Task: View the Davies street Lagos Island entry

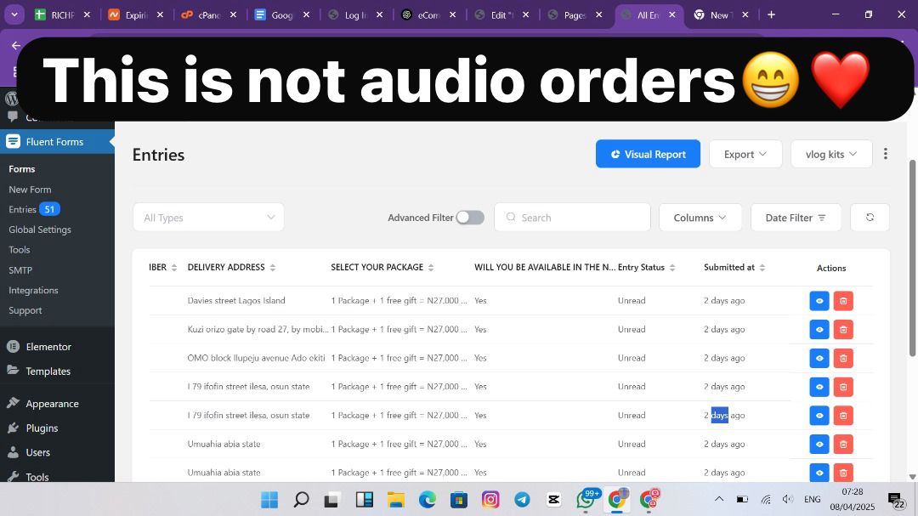Action: coord(819,301)
